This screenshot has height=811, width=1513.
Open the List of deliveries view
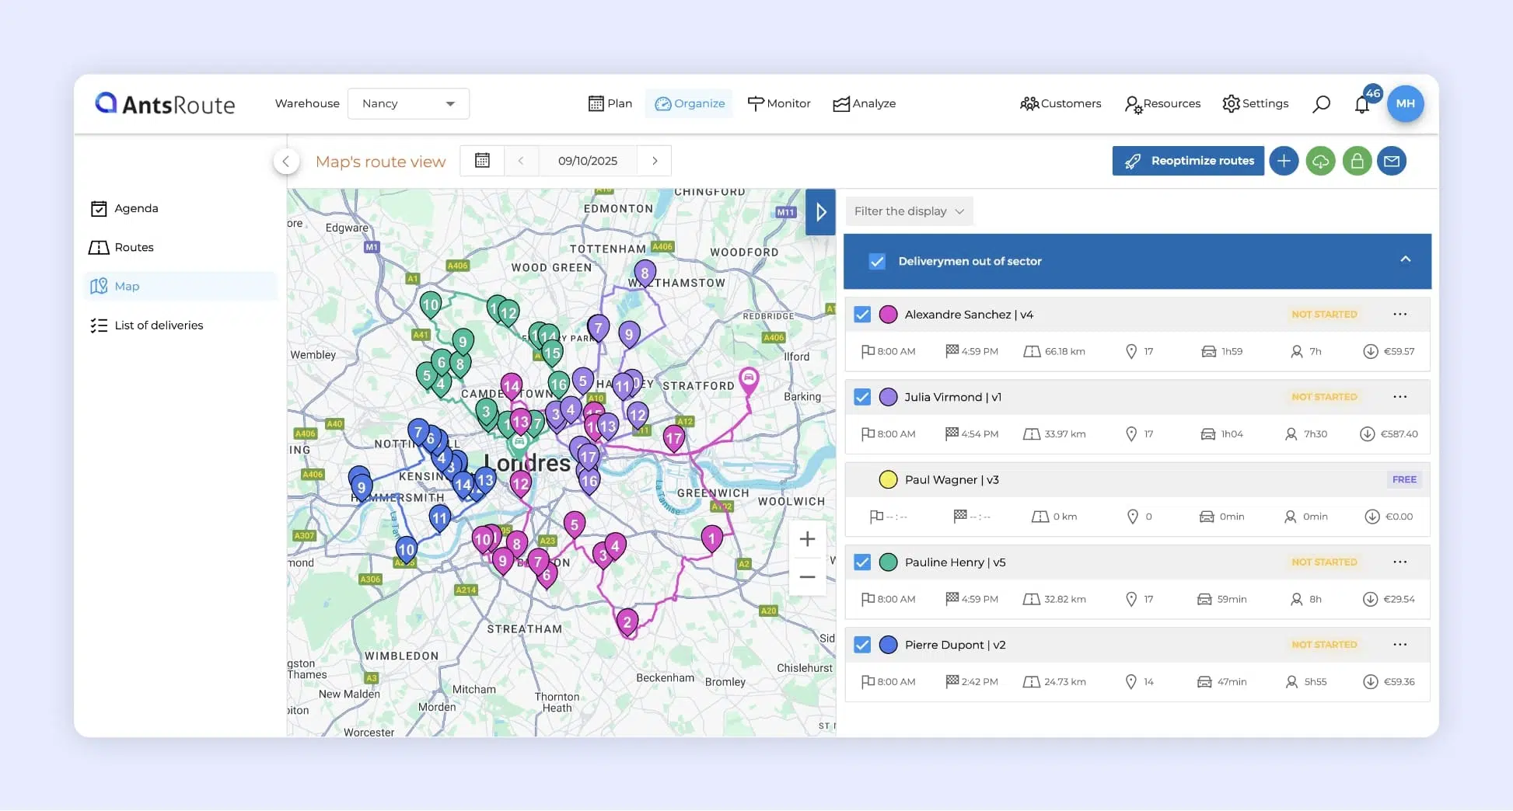tap(158, 325)
